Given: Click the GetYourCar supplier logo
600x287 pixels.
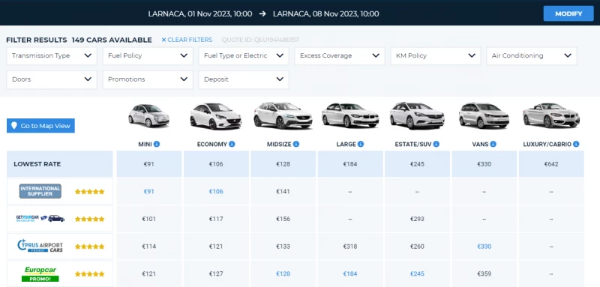Looking at the screenshot, I should (x=40, y=219).
